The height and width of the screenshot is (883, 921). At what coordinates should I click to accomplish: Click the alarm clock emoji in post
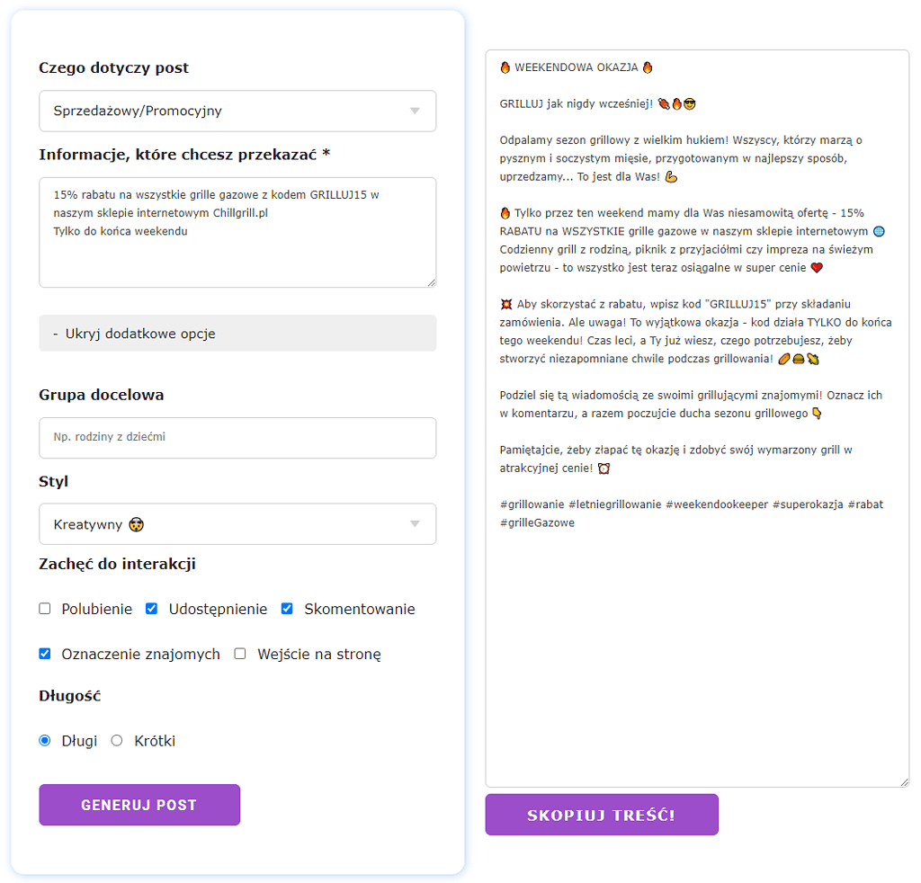pos(604,468)
